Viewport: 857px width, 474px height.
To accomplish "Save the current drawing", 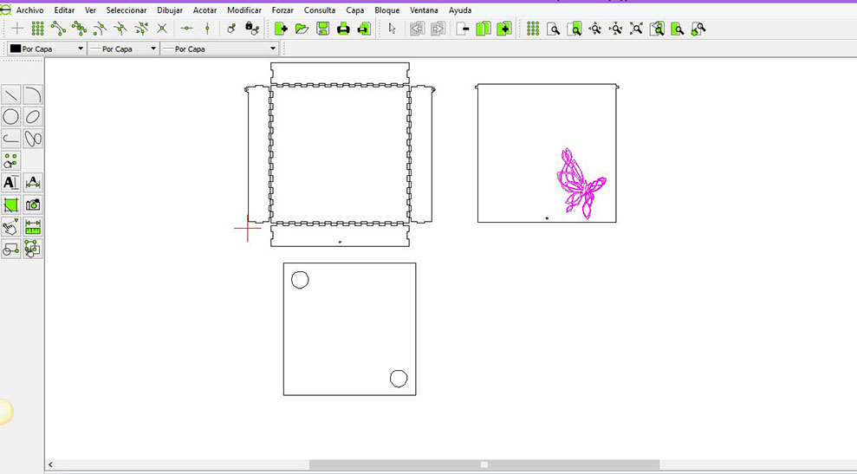I will pos(322,29).
